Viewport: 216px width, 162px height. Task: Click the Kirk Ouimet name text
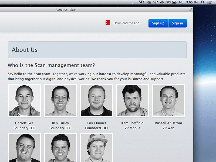click(x=96, y=123)
